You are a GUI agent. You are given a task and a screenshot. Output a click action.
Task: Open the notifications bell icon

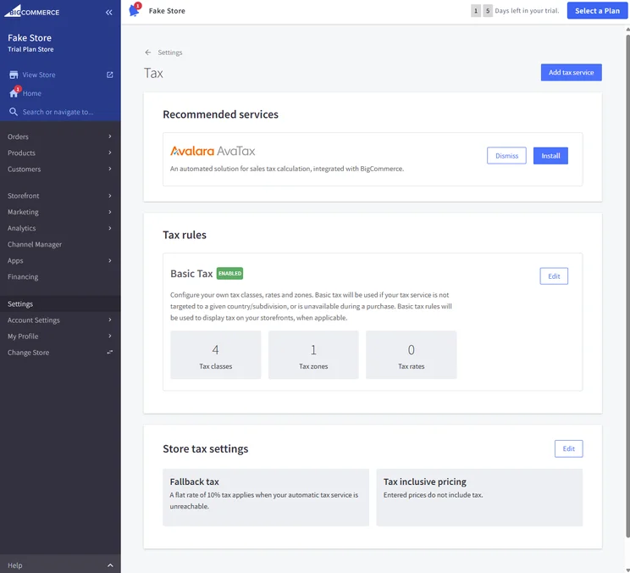tap(135, 10)
